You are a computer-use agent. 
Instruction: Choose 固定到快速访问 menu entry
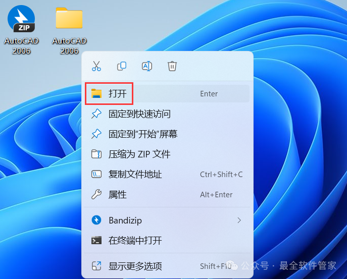click(167, 114)
